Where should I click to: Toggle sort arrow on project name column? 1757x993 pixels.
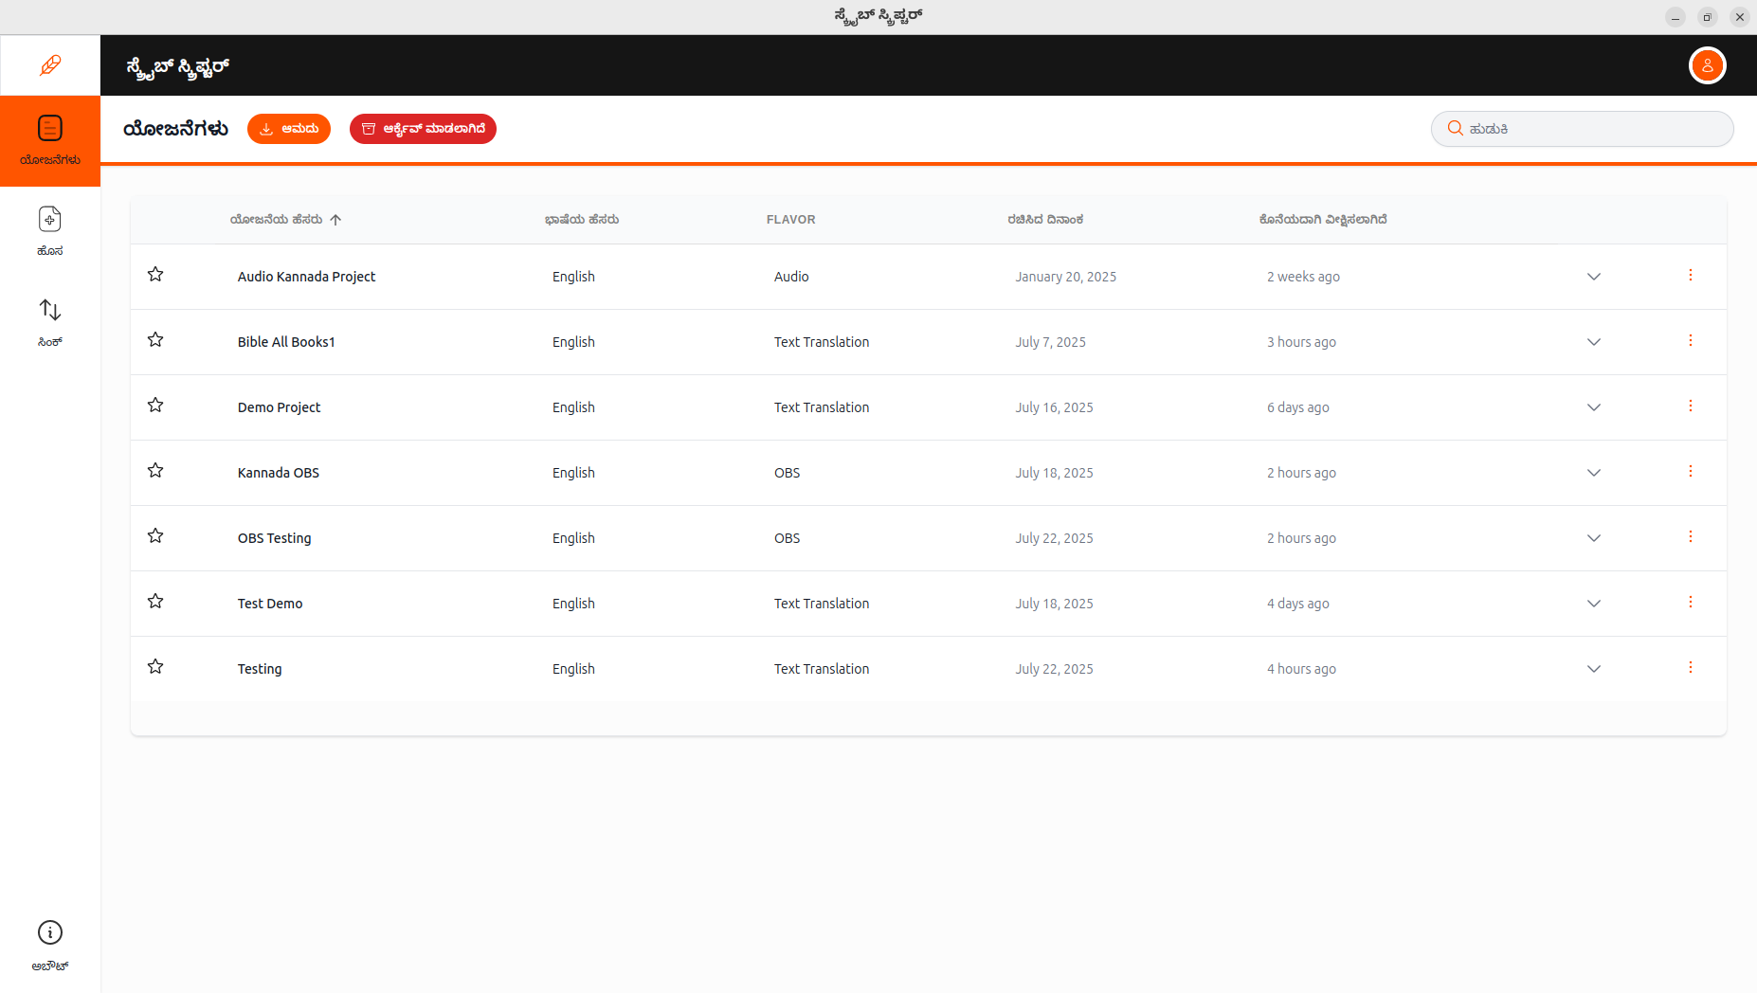[x=337, y=219]
